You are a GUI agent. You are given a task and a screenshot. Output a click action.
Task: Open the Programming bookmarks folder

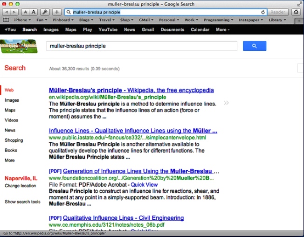[218, 20]
